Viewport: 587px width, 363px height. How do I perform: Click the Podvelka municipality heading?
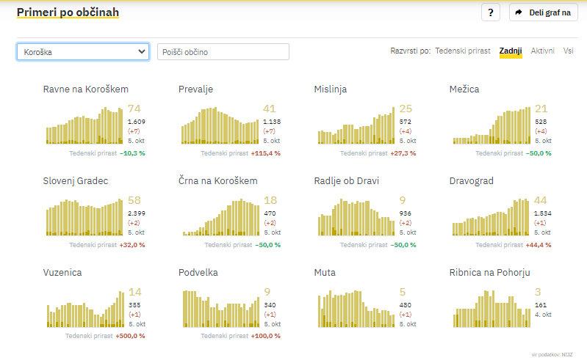(198, 272)
